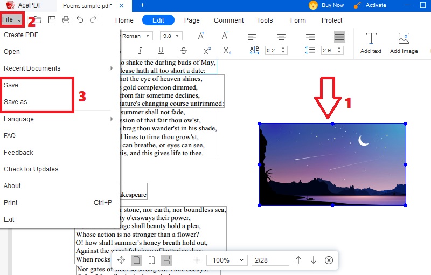This screenshot has height=275, width=431.
Task: Go to next page with down arrow
Action: click(314, 260)
